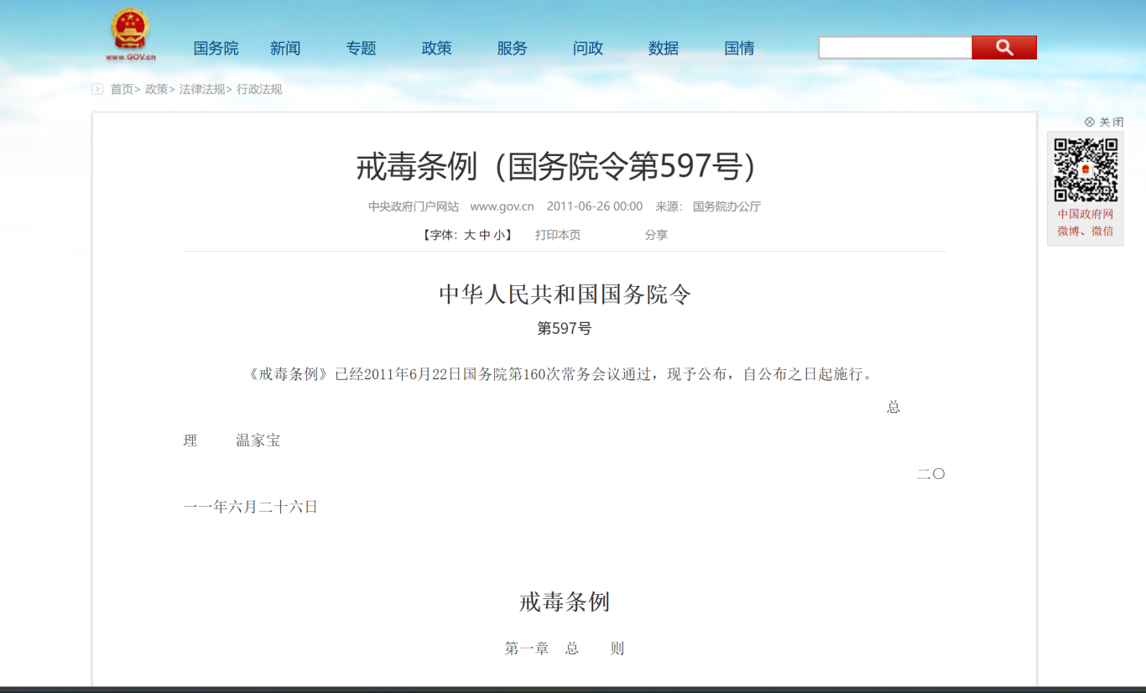The width and height of the screenshot is (1146, 693).
Task: Open 行政法规 from the breadcrumb trail
Action: tap(258, 89)
